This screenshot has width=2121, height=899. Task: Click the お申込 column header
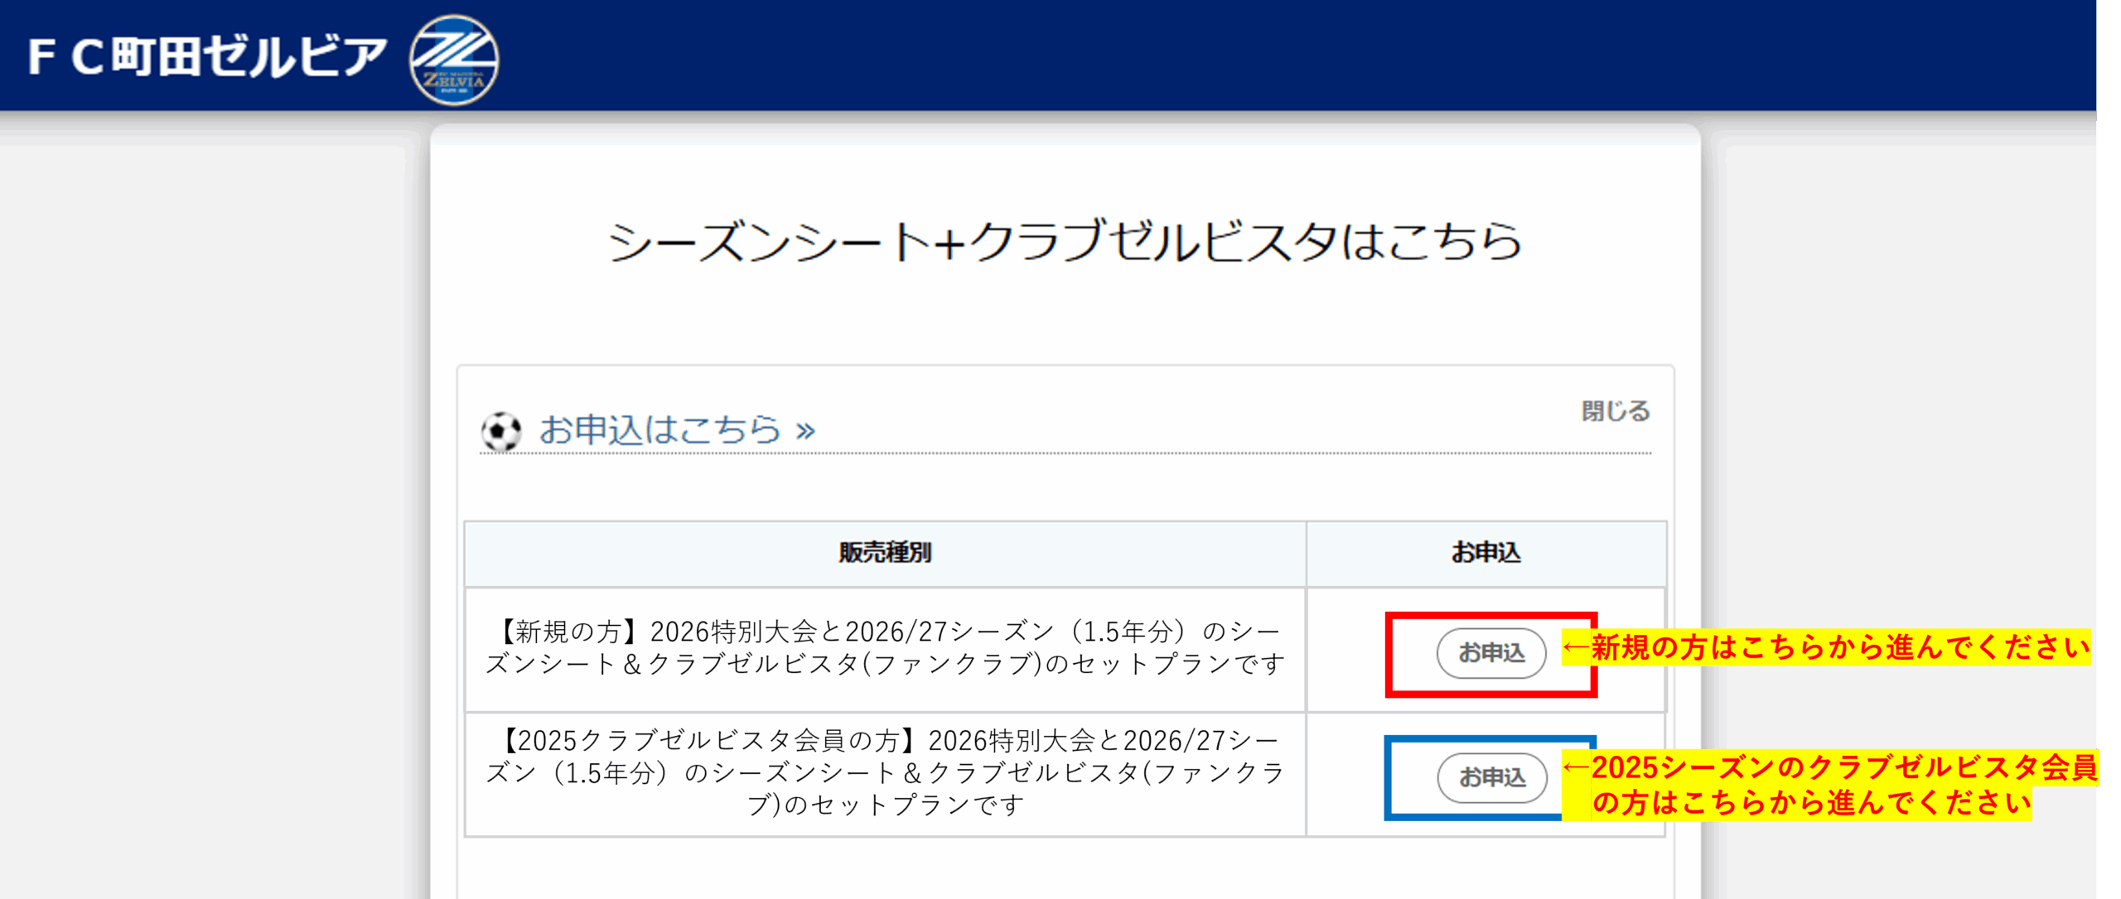[1486, 553]
